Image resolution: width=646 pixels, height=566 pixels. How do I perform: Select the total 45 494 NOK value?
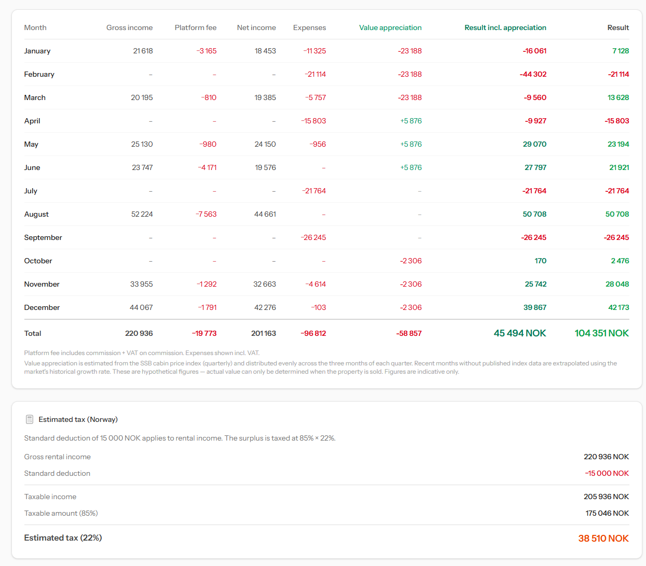(520, 333)
